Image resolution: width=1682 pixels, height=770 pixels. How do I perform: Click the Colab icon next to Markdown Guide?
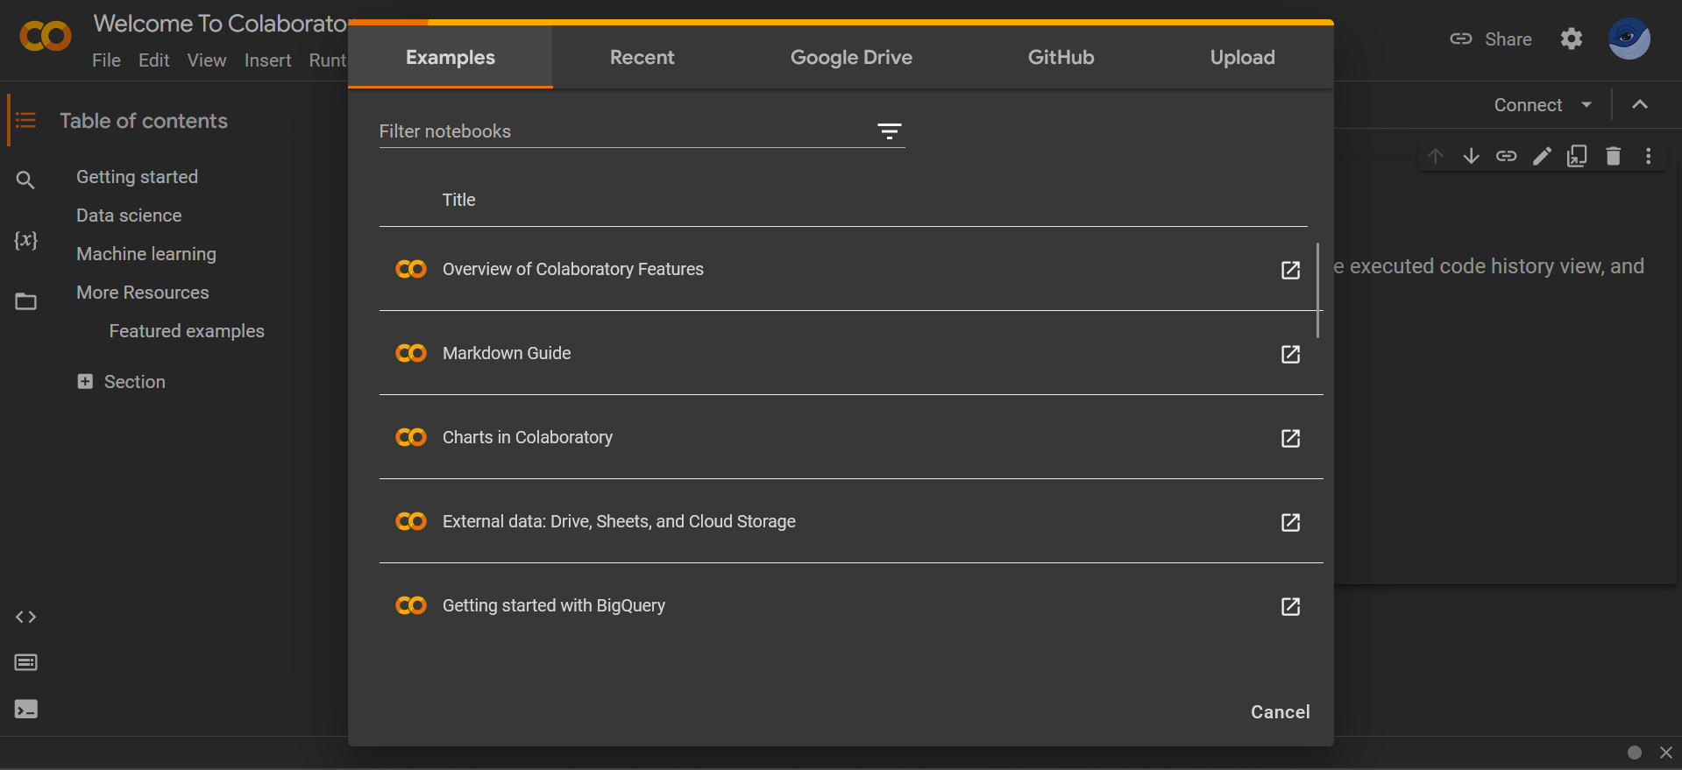[x=411, y=353]
